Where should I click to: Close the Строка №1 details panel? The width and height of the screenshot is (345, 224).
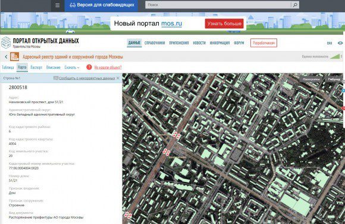point(118,78)
